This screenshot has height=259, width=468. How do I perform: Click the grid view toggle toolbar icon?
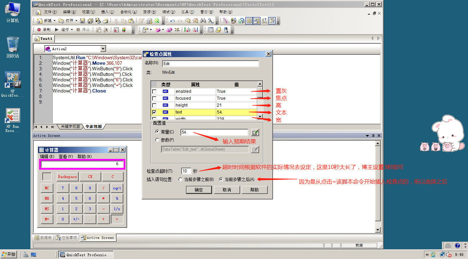(x=249, y=21)
